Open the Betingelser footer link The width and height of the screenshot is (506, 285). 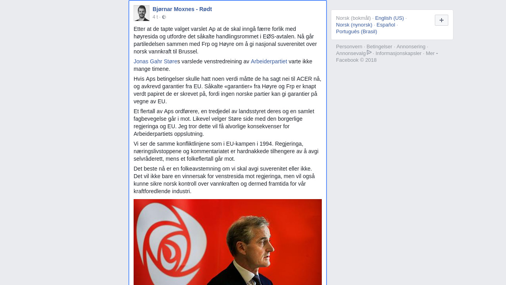pyautogui.click(x=379, y=47)
